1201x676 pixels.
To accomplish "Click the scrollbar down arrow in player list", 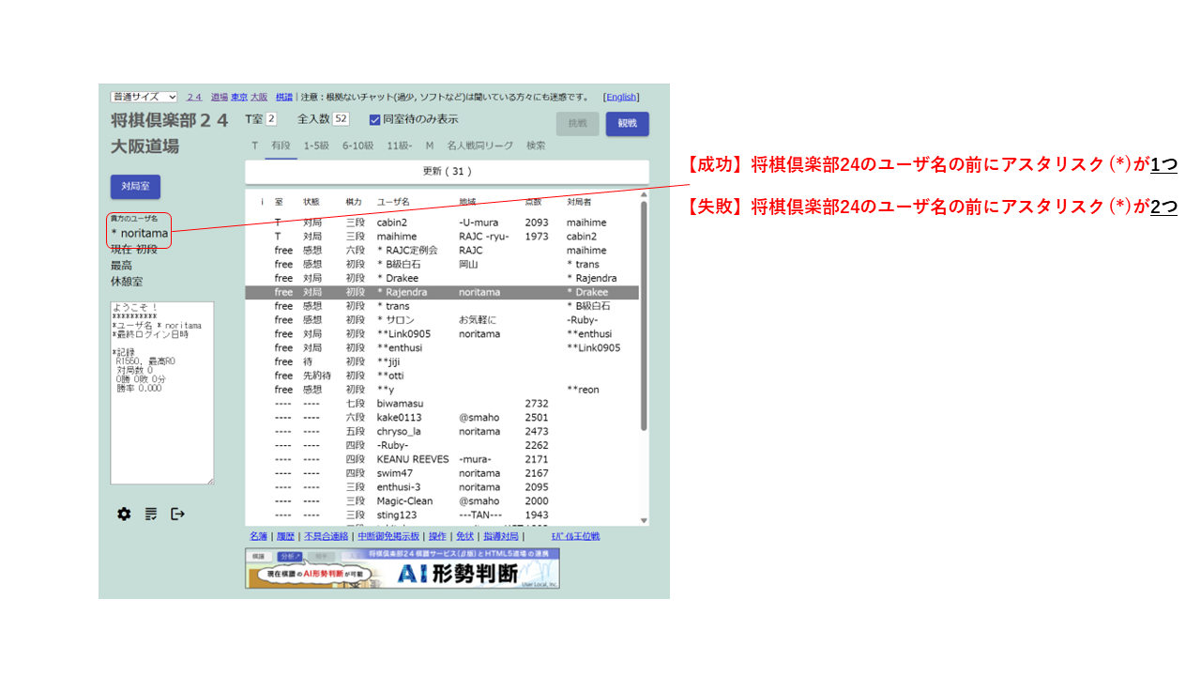I will [x=644, y=520].
